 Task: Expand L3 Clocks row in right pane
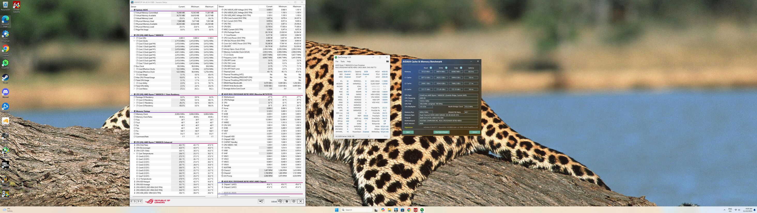(x=222, y=55)
